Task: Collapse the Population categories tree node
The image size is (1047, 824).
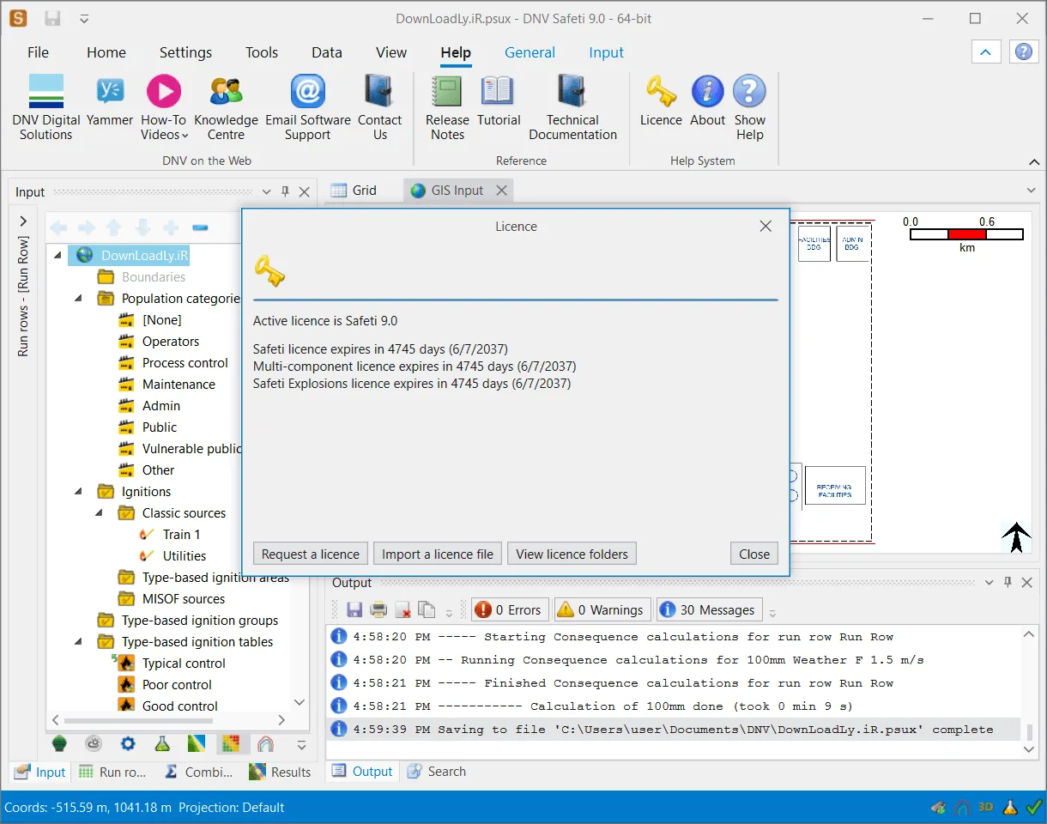Action: click(x=79, y=298)
